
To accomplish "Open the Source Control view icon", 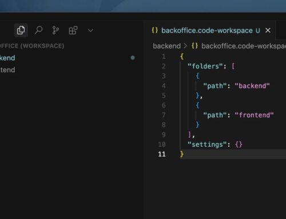I will coord(55,30).
